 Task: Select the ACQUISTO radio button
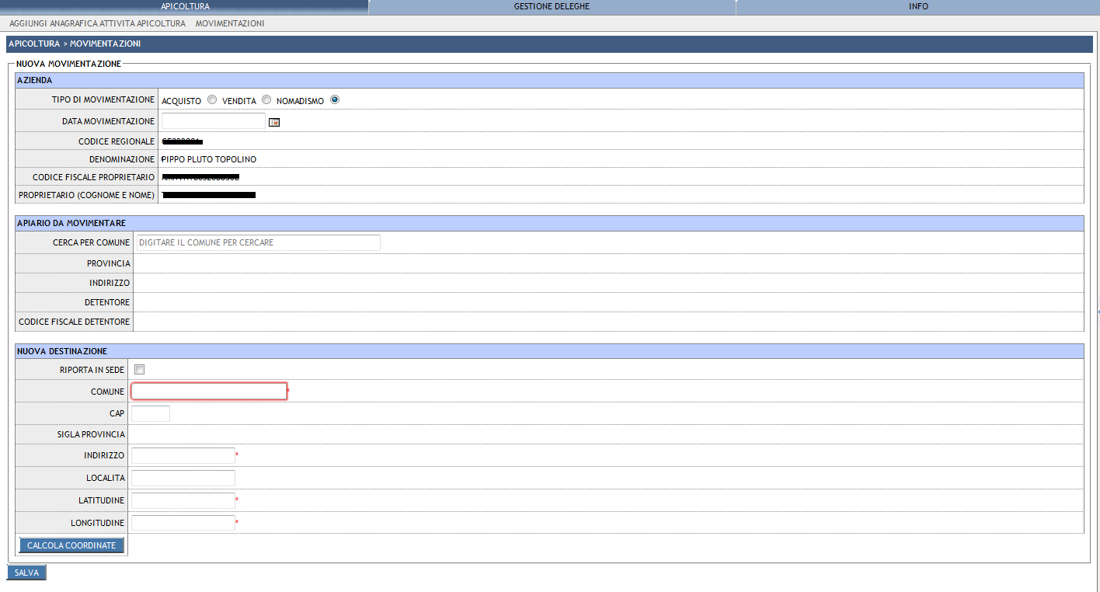coord(212,99)
